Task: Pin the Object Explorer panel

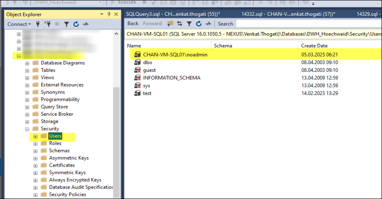Action: tap(109, 14)
